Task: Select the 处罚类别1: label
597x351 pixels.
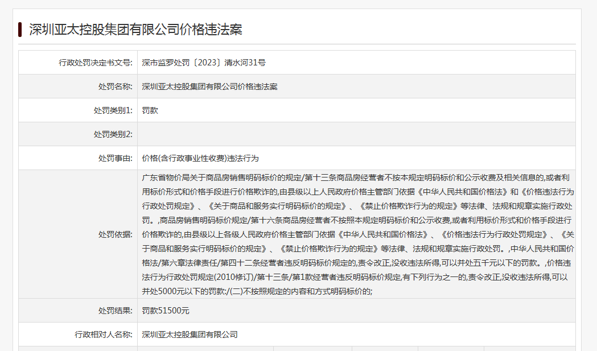Action: click(113, 110)
